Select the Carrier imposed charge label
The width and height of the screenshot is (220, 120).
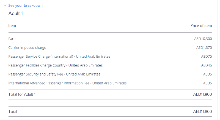point(27,48)
